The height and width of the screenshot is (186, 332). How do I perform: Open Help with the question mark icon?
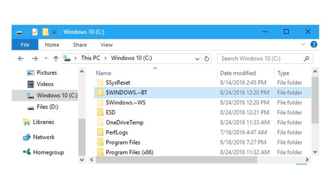pos(314,45)
